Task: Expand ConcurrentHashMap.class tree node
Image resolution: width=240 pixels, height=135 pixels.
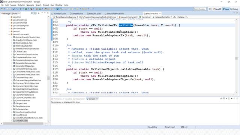Action: (x=12, y=69)
